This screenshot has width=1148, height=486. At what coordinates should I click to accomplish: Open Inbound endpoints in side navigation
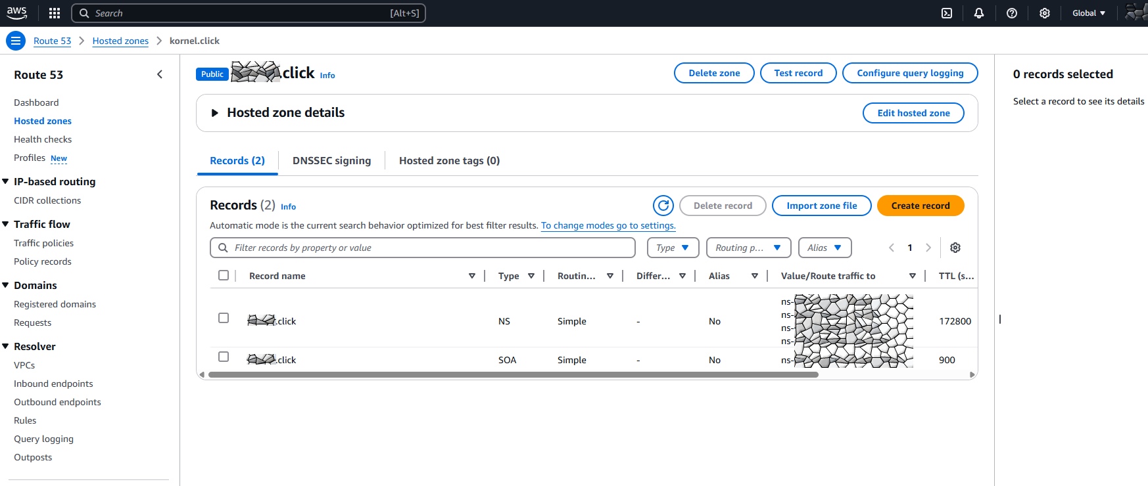click(53, 384)
